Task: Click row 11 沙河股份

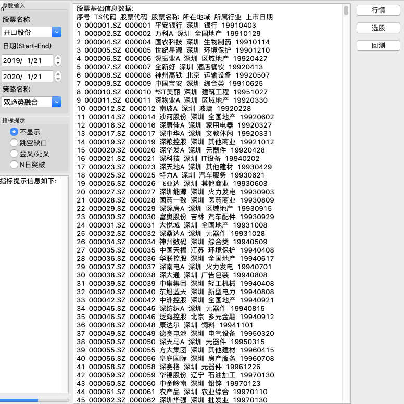Action: tap(175, 117)
